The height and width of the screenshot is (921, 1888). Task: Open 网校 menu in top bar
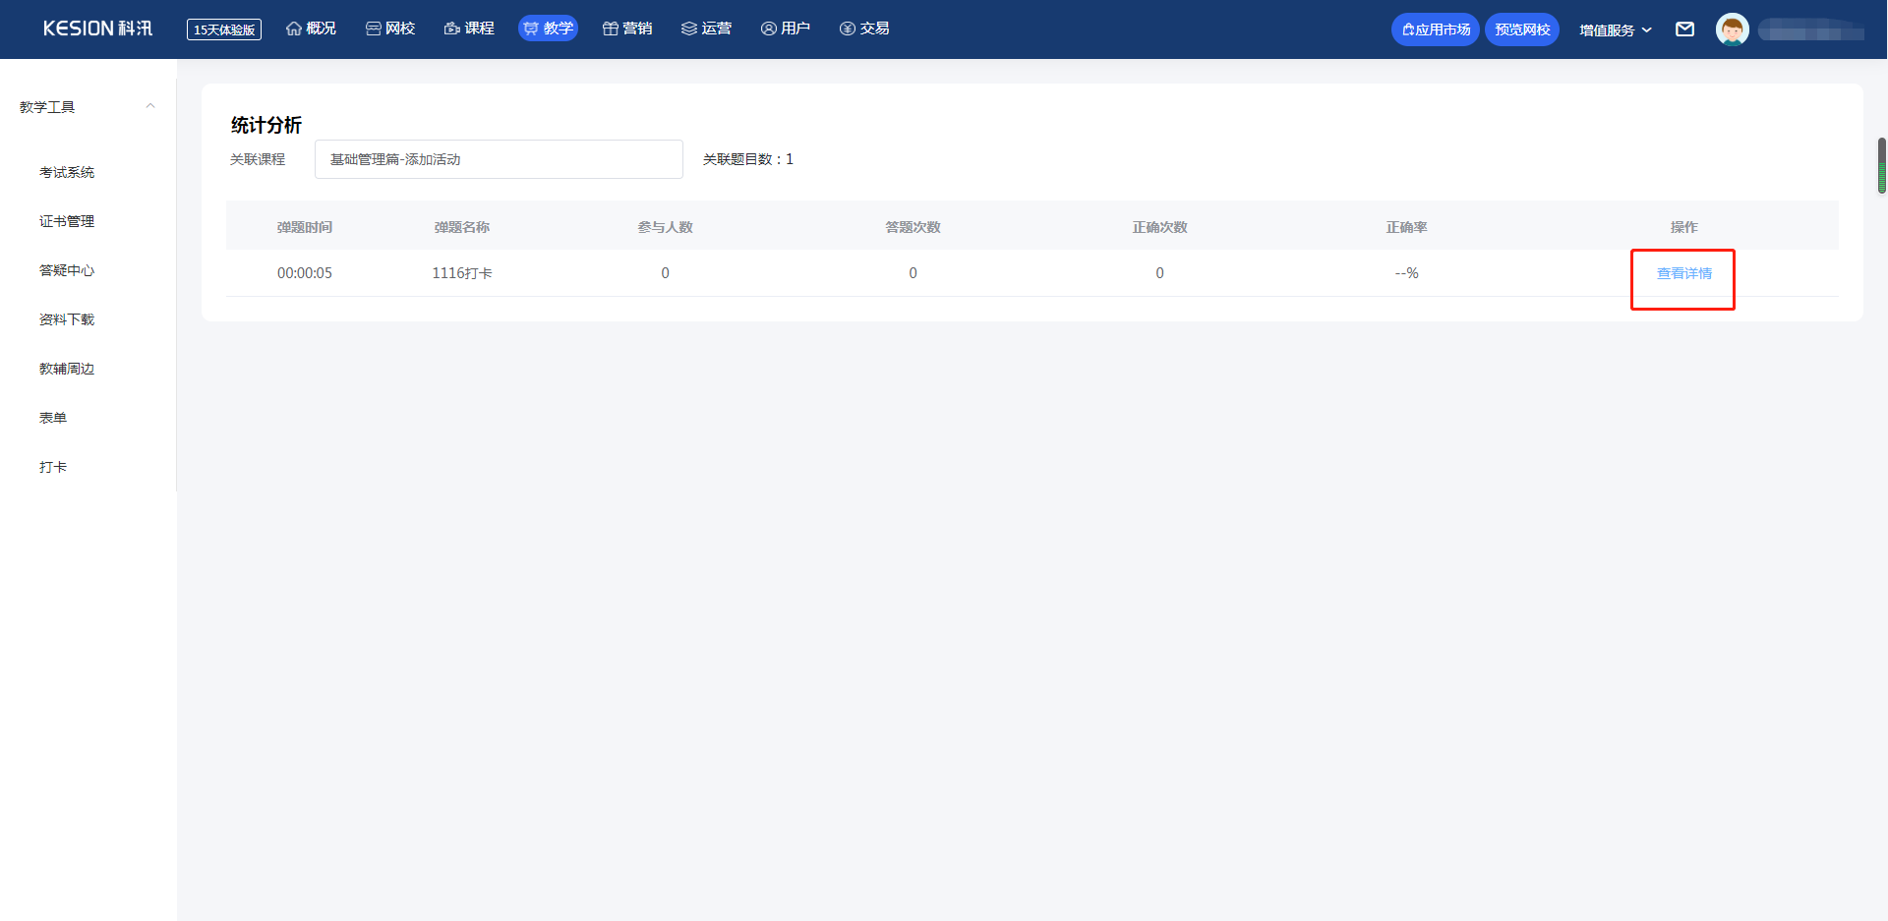[x=390, y=29]
